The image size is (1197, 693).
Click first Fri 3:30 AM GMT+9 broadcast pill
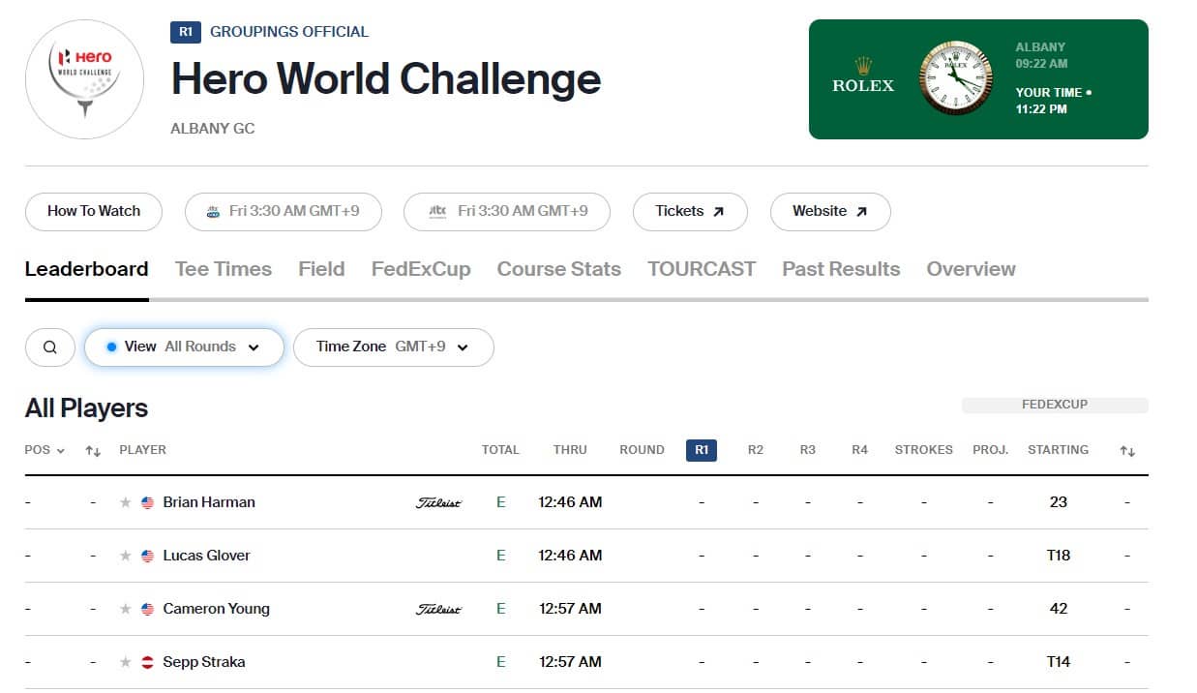point(284,212)
